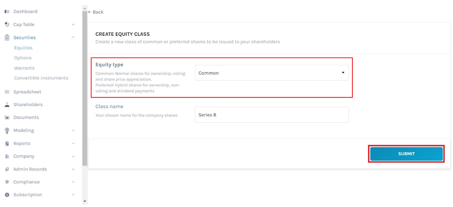Screen dimensions: 453x207
Task: Click the Shareholders person icon
Action: (7, 104)
